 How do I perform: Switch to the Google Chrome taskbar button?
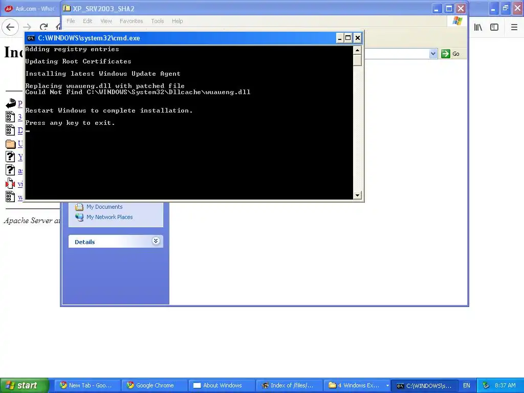pos(154,385)
